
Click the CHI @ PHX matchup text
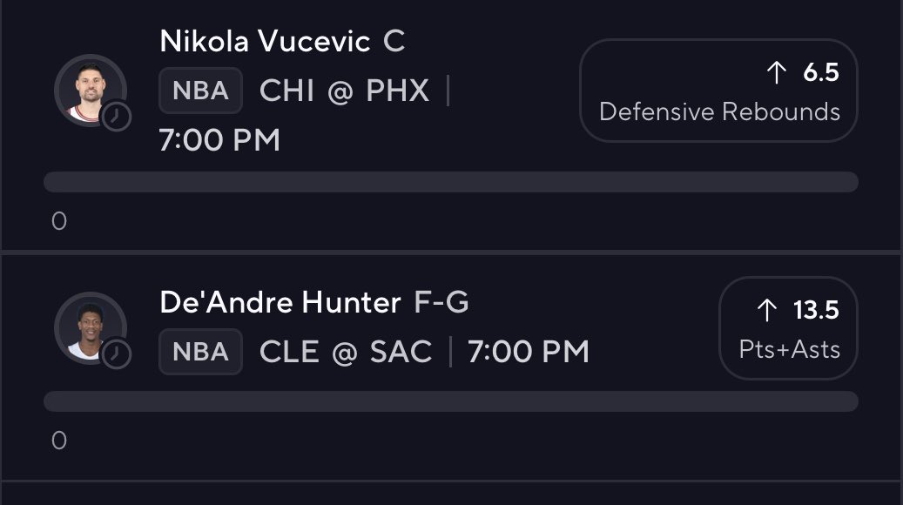[x=344, y=91]
